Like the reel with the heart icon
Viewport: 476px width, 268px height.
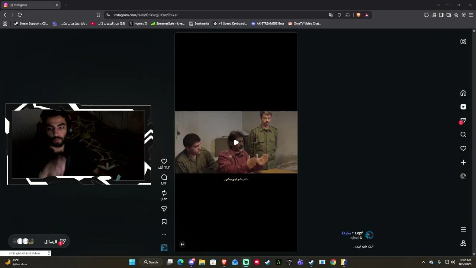(x=164, y=161)
